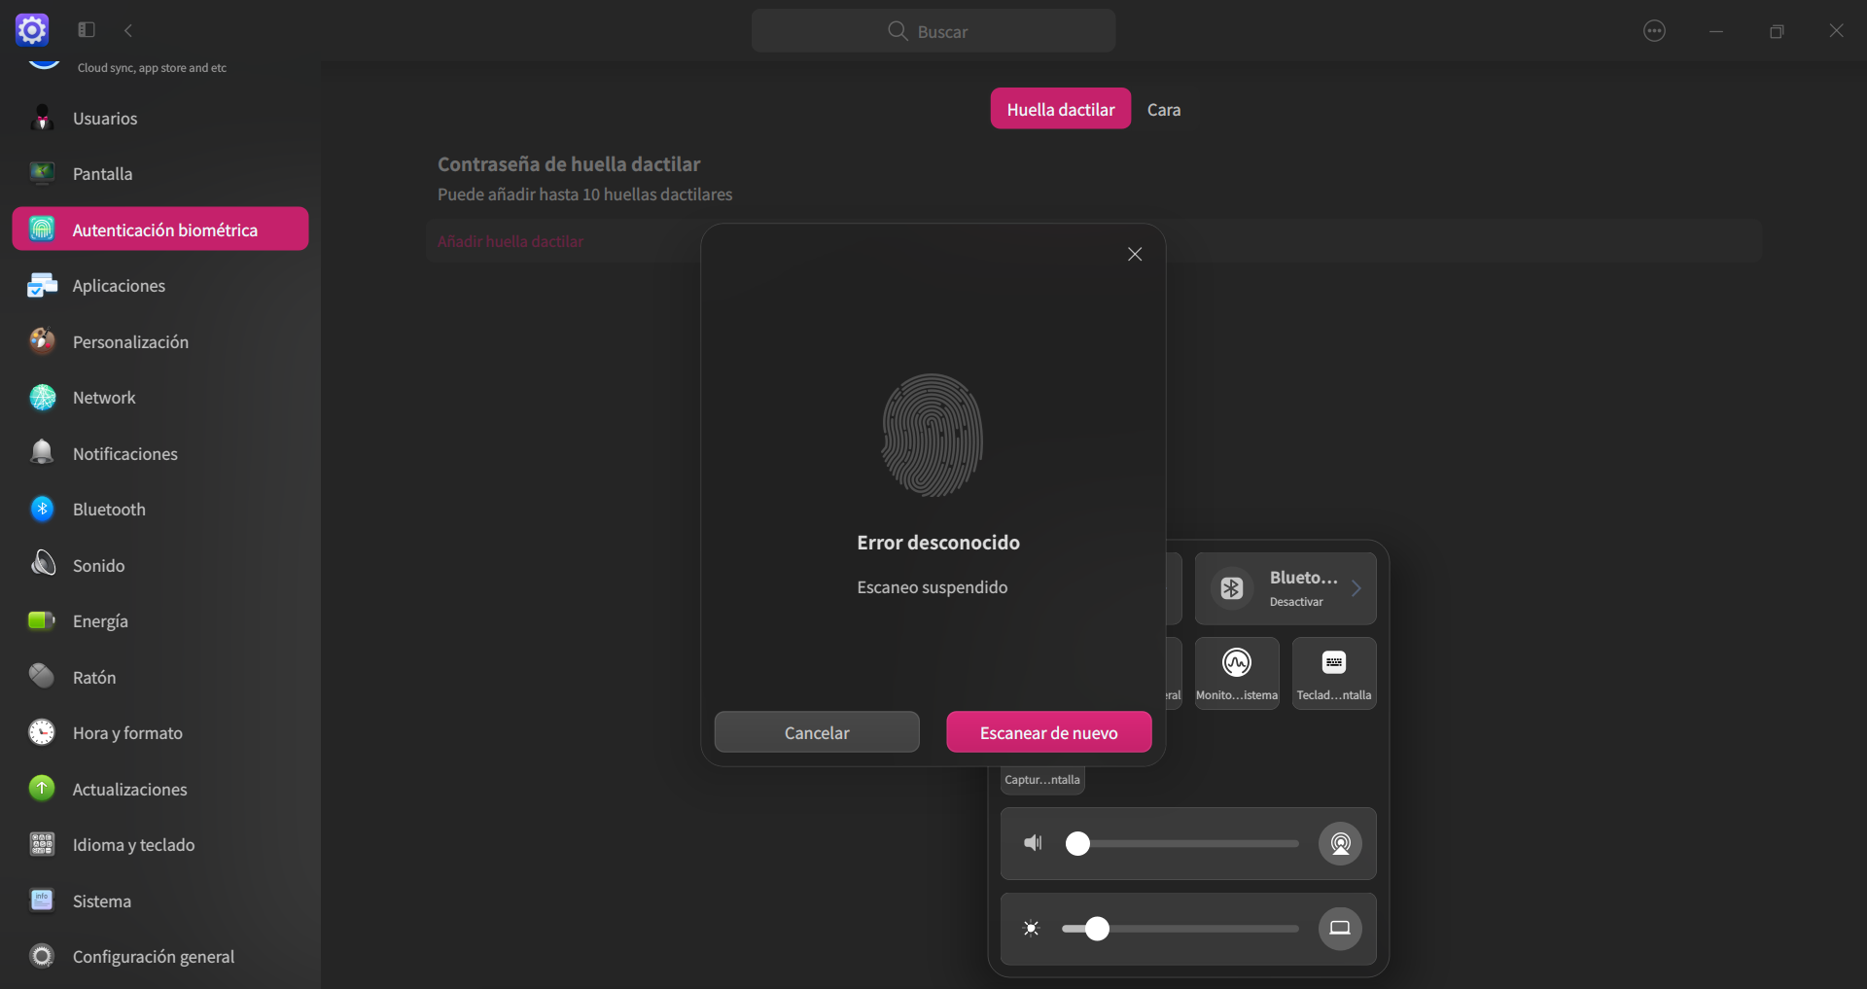
Task: Open Actualizaciones settings
Action: coord(160,790)
